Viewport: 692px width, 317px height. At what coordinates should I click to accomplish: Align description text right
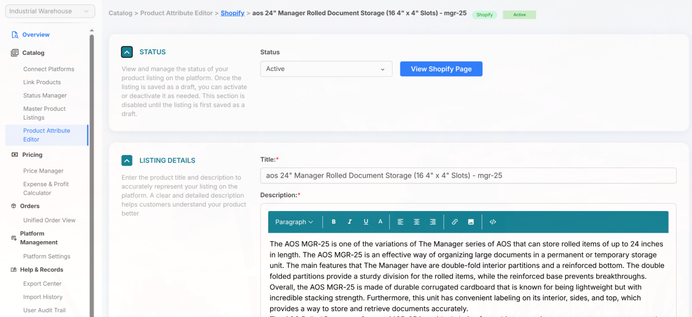(433, 222)
